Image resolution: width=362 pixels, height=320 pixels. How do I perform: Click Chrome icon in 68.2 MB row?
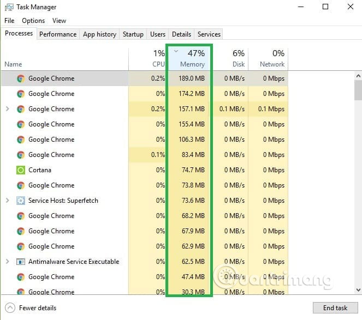(21, 216)
